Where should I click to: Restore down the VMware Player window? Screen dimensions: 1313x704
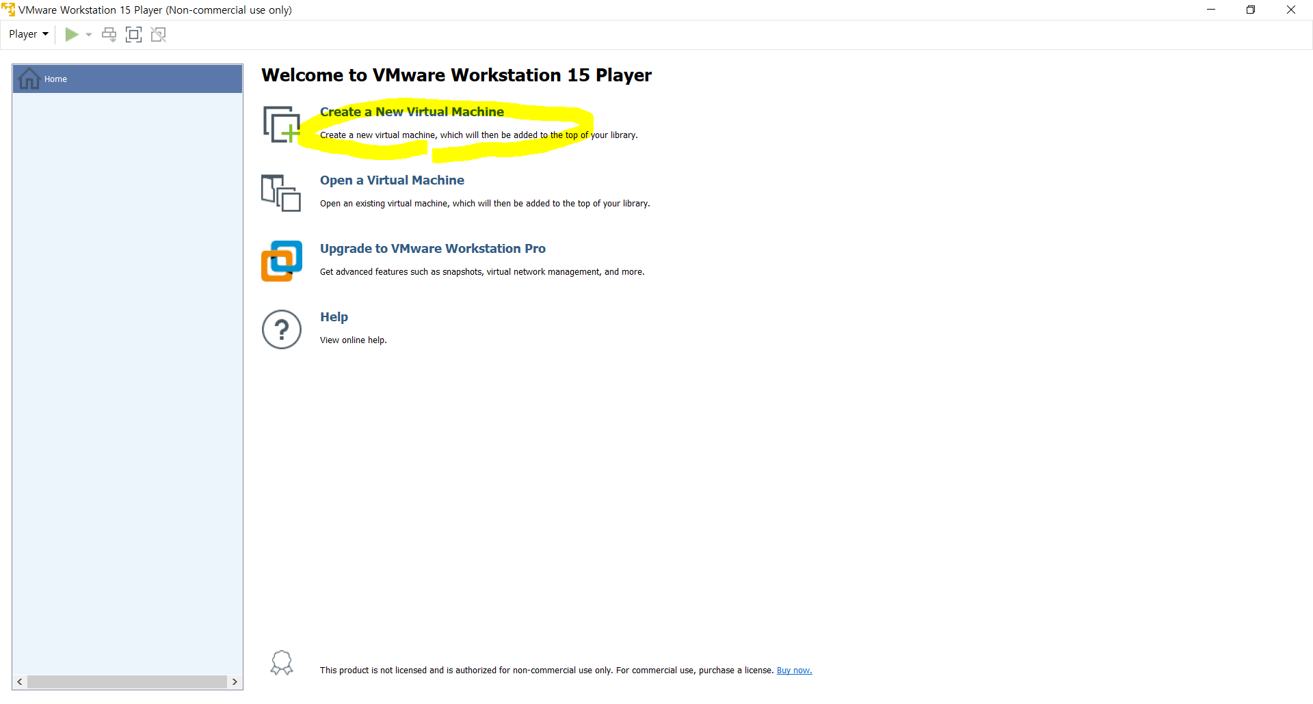pos(1251,10)
